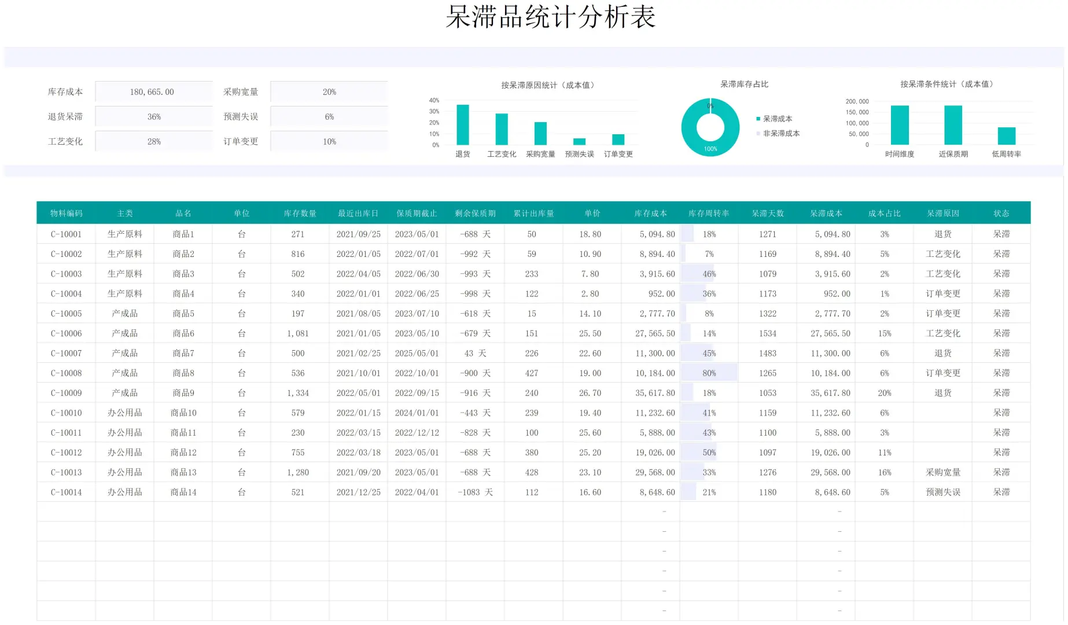Select the 商品6 name cell
1068x625 pixels.
[183, 333]
